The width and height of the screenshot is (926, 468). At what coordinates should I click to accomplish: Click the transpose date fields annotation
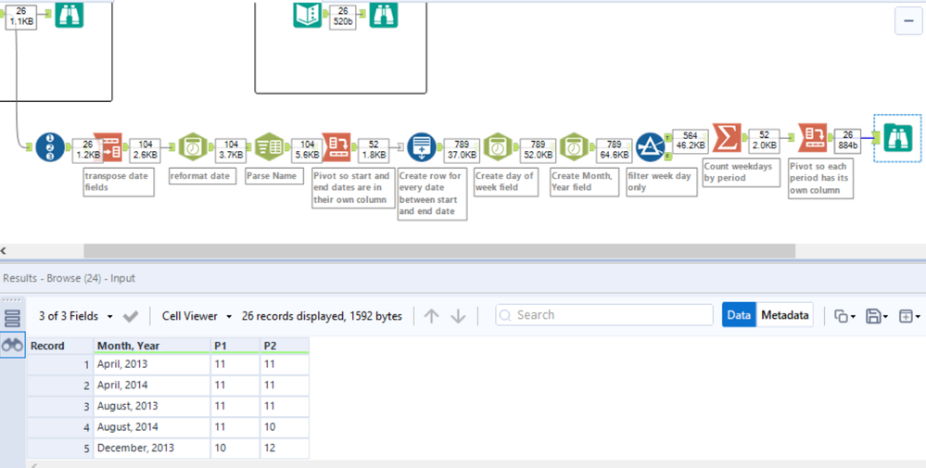pos(118,182)
